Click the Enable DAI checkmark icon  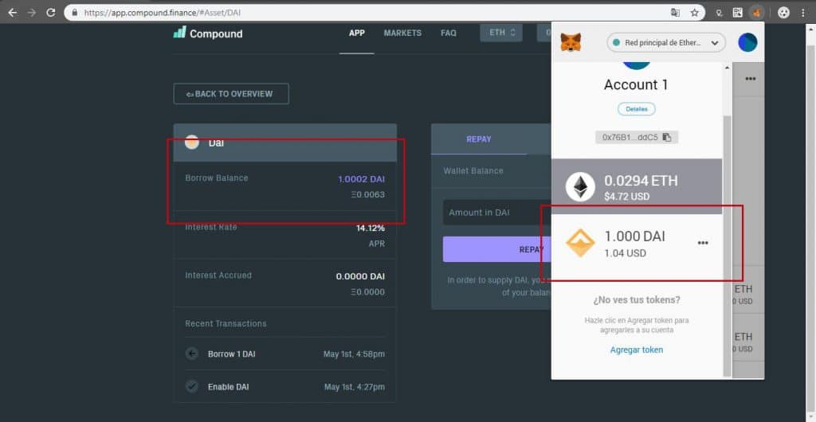tap(192, 387)
